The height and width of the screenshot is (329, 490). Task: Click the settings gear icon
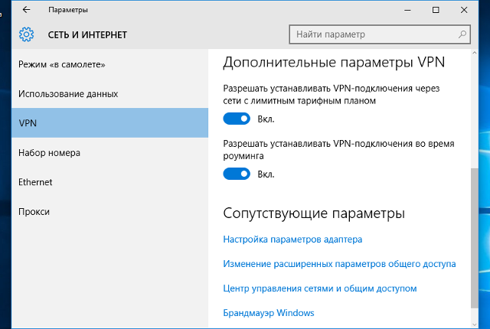point(27,34)
